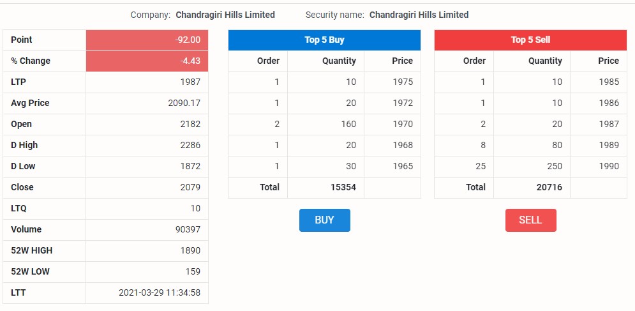This screenshot has width=635, height=311.
Task: Click the Avg Price label
Action: pyautogui.click(x=30, y=103)
